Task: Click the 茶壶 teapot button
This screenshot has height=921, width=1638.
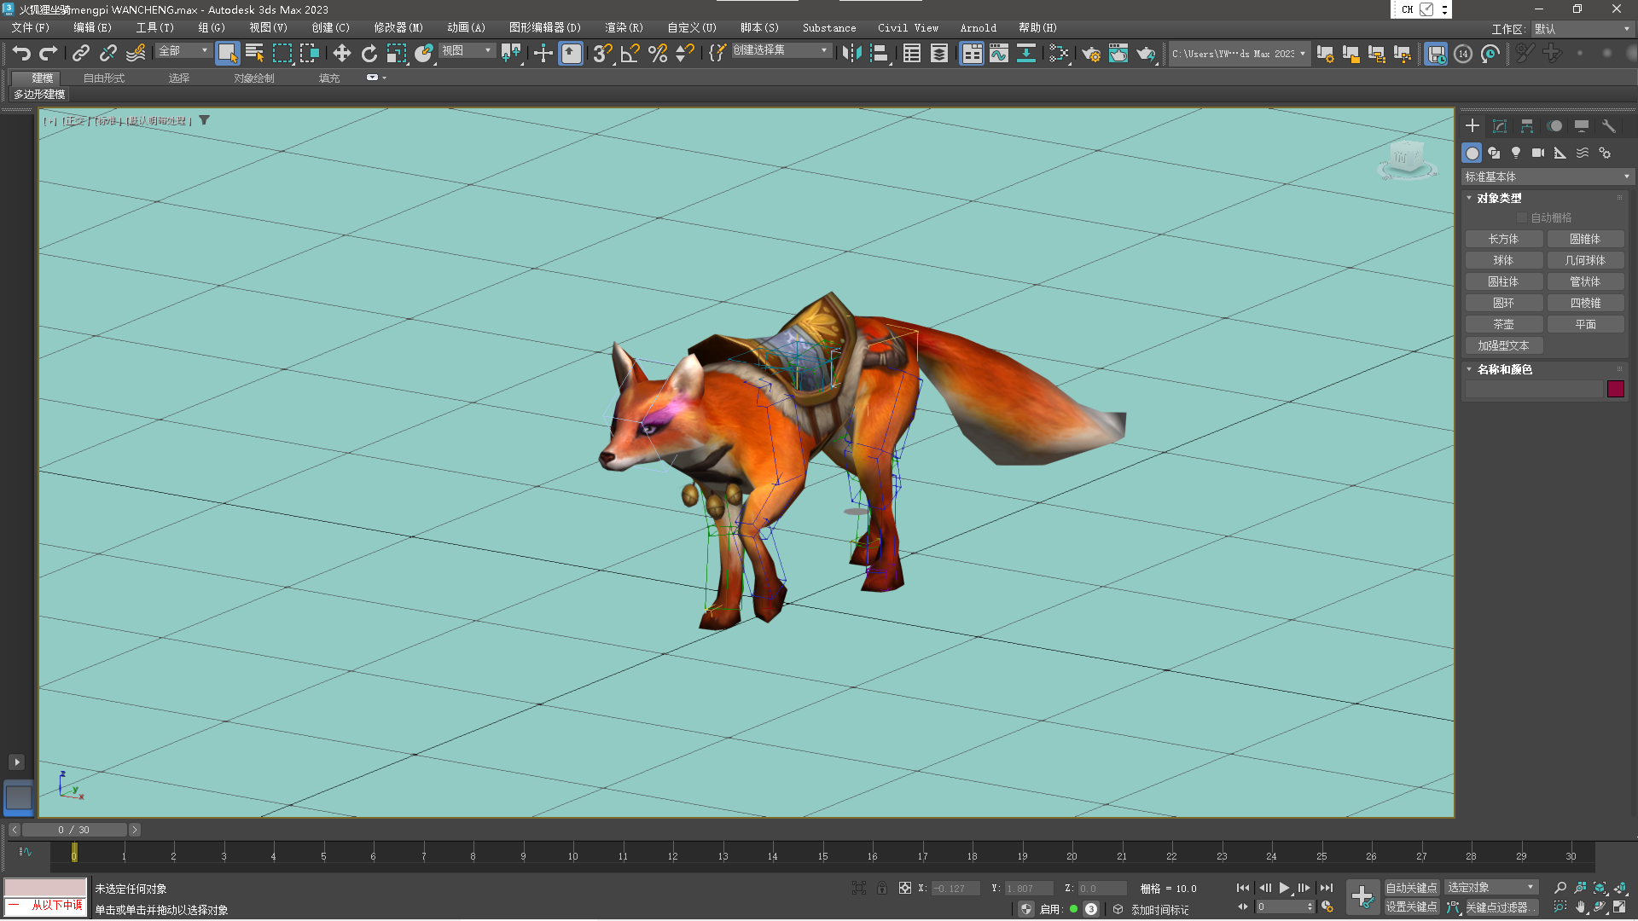Action: tap(1503, 325)
